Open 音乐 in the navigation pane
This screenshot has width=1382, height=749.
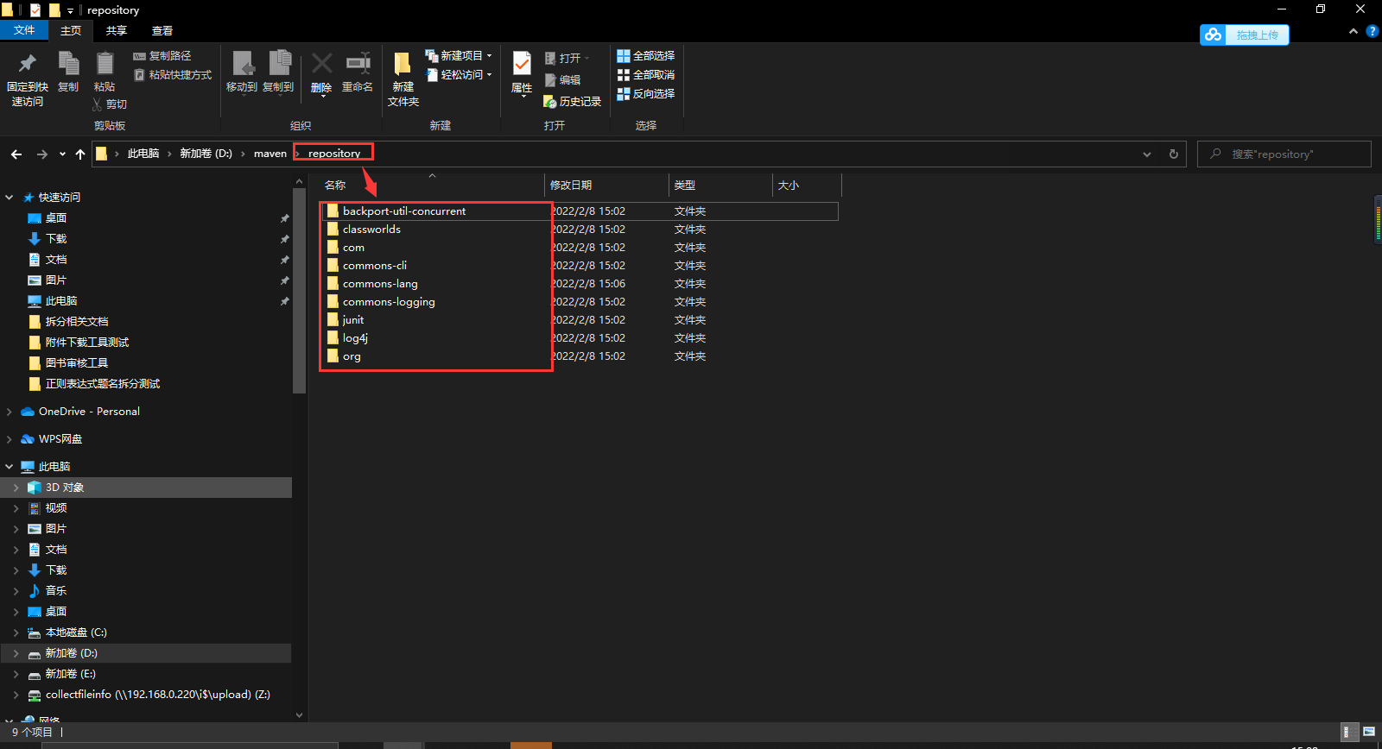tap(55, 591)
